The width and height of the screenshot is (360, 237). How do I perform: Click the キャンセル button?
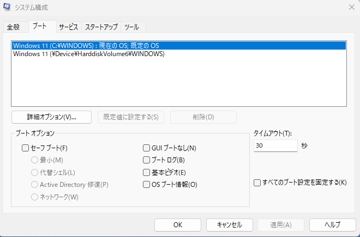(x=229, y=224)
